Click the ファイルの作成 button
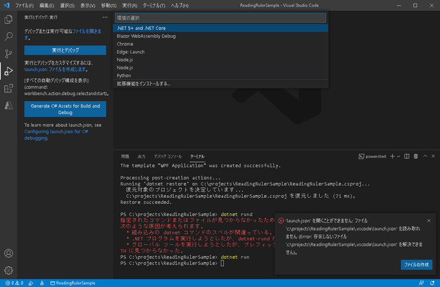 click(417, 265)
